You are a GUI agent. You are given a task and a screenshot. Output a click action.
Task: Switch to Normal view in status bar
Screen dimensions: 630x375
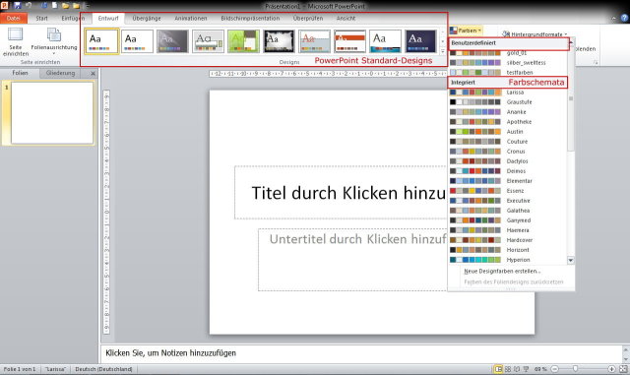(498, 369)
